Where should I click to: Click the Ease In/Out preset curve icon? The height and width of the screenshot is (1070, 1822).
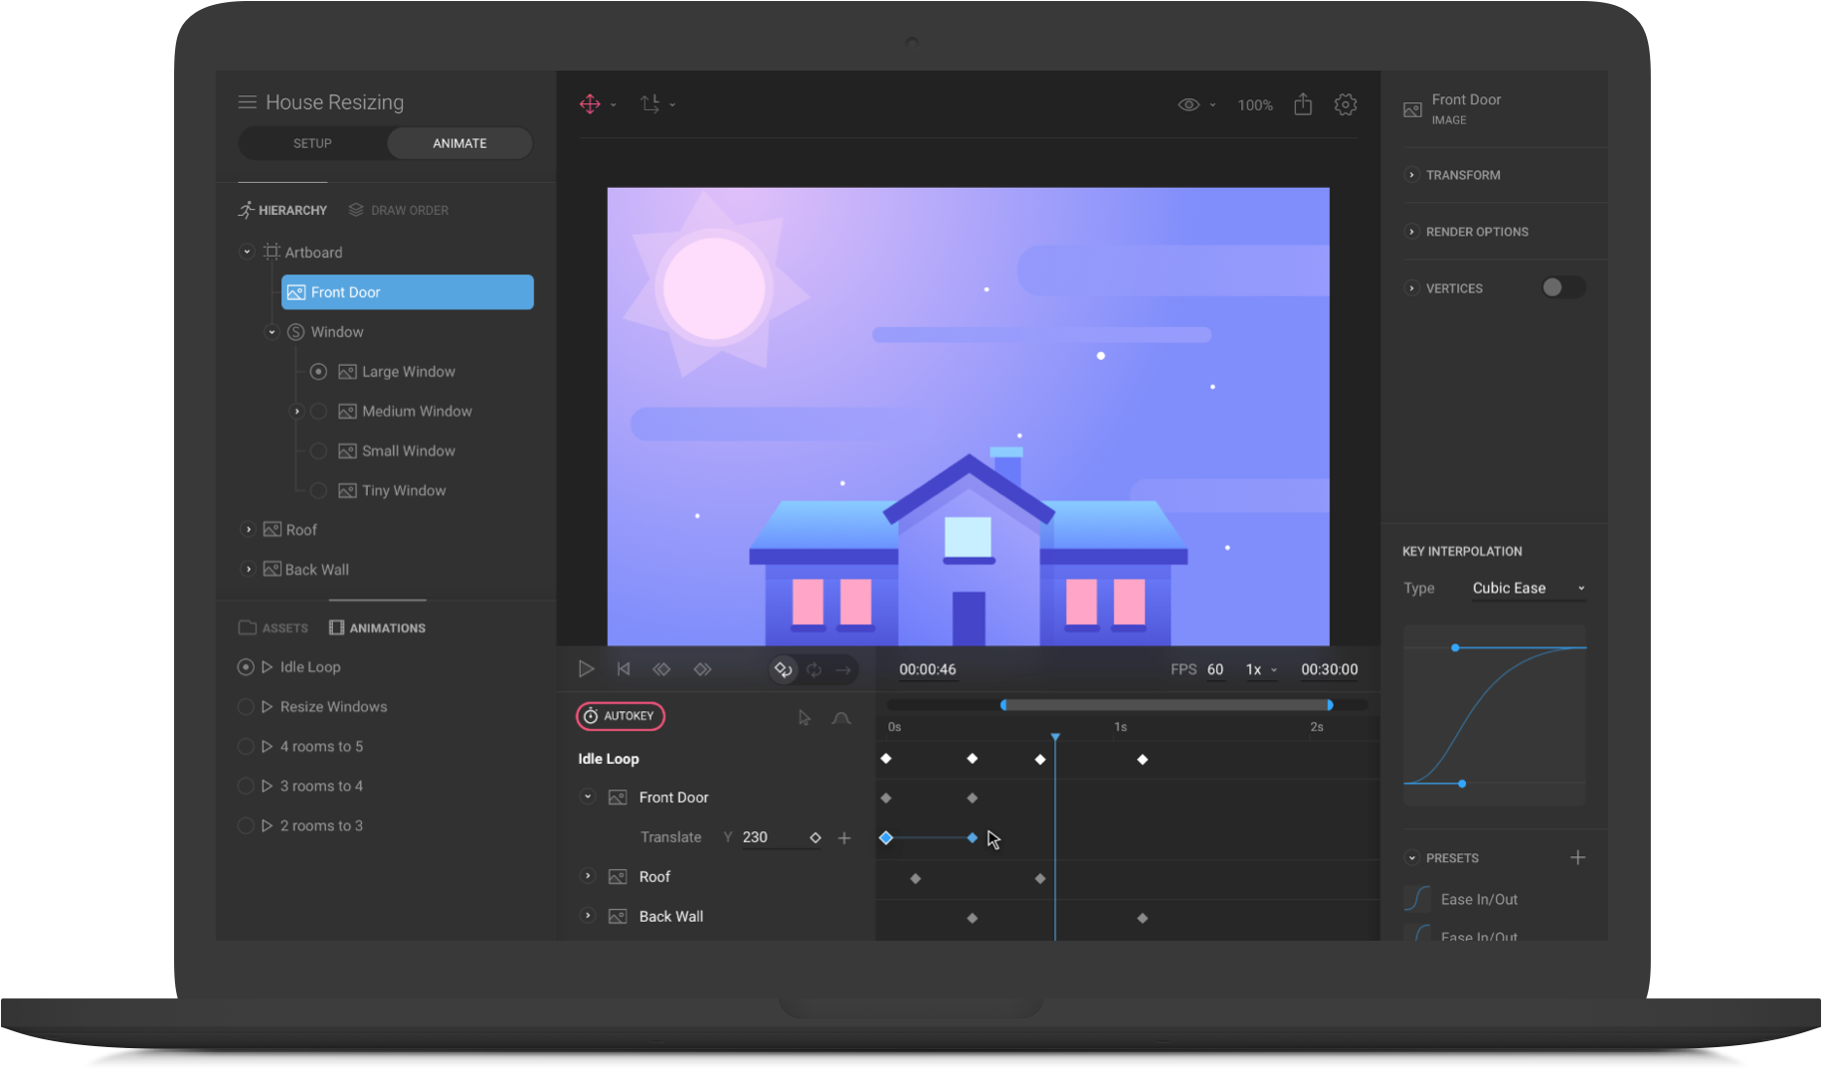tap(1417, 899)
